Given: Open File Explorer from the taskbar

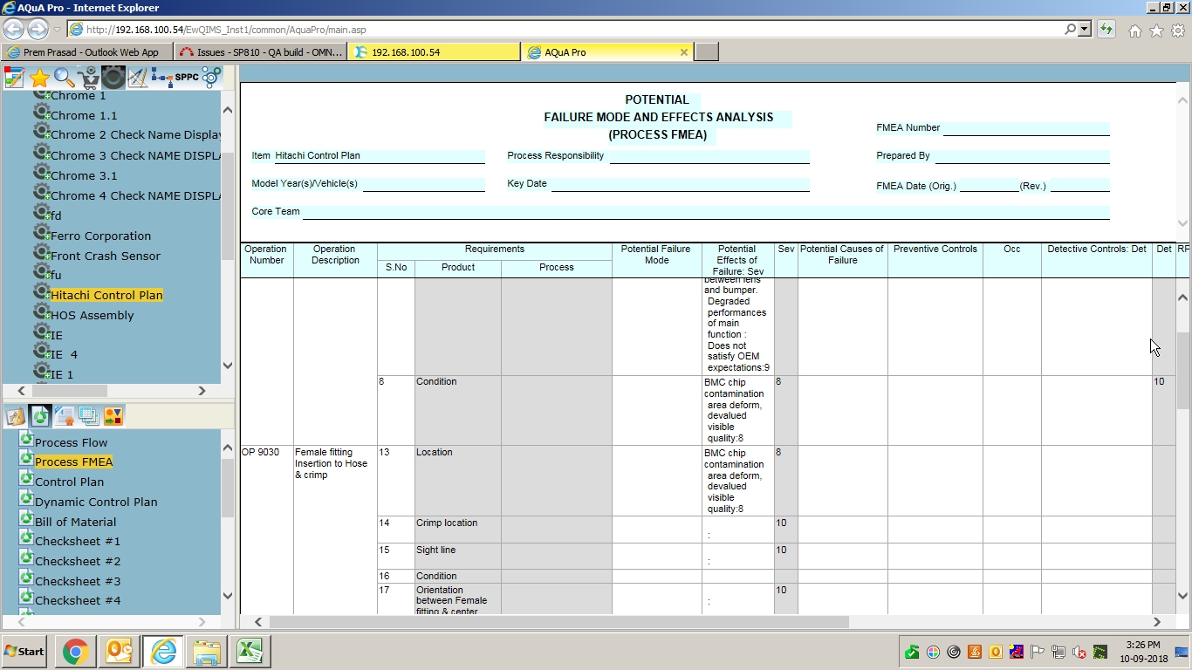Looking at the screenshot, I should click(x=206, y=652).
